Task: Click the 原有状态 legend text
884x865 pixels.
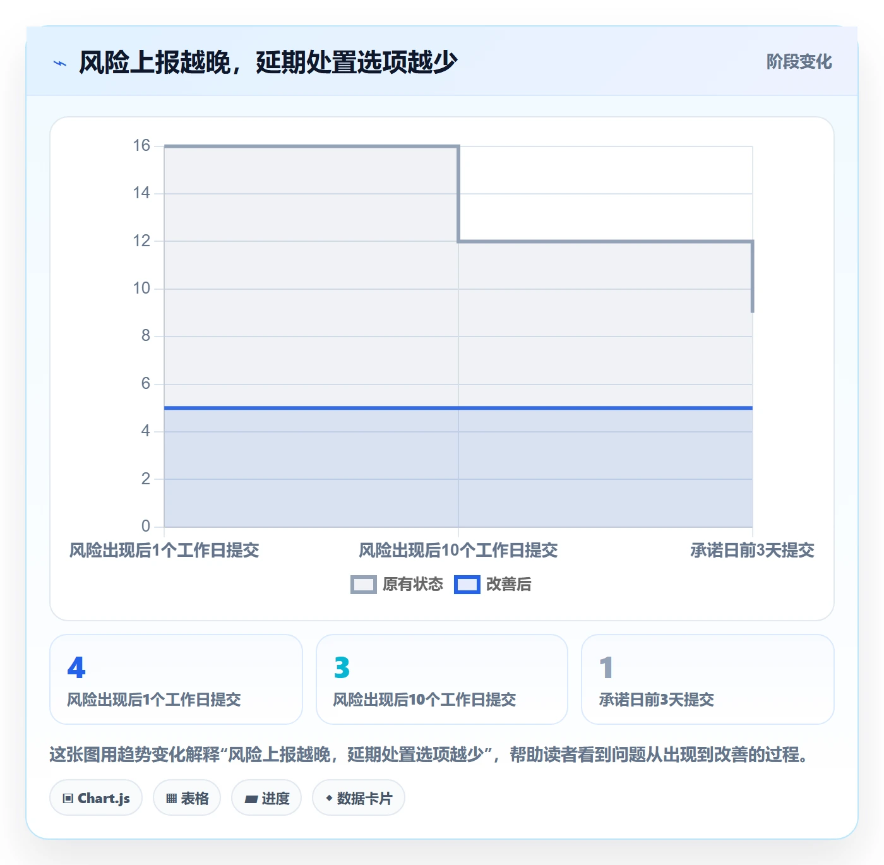Action: pyautogui.click(x=413, y=585)
